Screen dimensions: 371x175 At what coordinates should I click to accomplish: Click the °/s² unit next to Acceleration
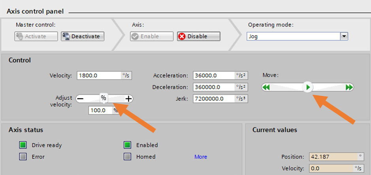241,76
